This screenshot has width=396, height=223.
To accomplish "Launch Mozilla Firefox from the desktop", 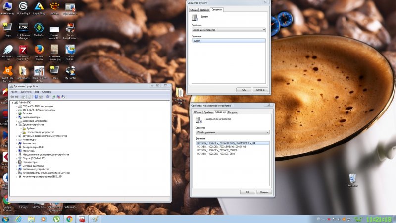I will click(39, 51).
